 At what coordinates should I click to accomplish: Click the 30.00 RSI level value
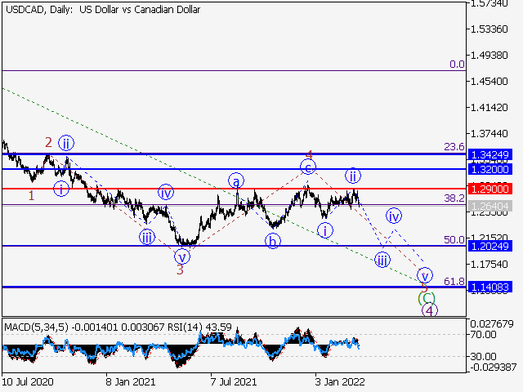483,356
